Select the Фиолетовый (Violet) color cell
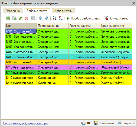Screen dimensions: 137x127 (116, 67)
